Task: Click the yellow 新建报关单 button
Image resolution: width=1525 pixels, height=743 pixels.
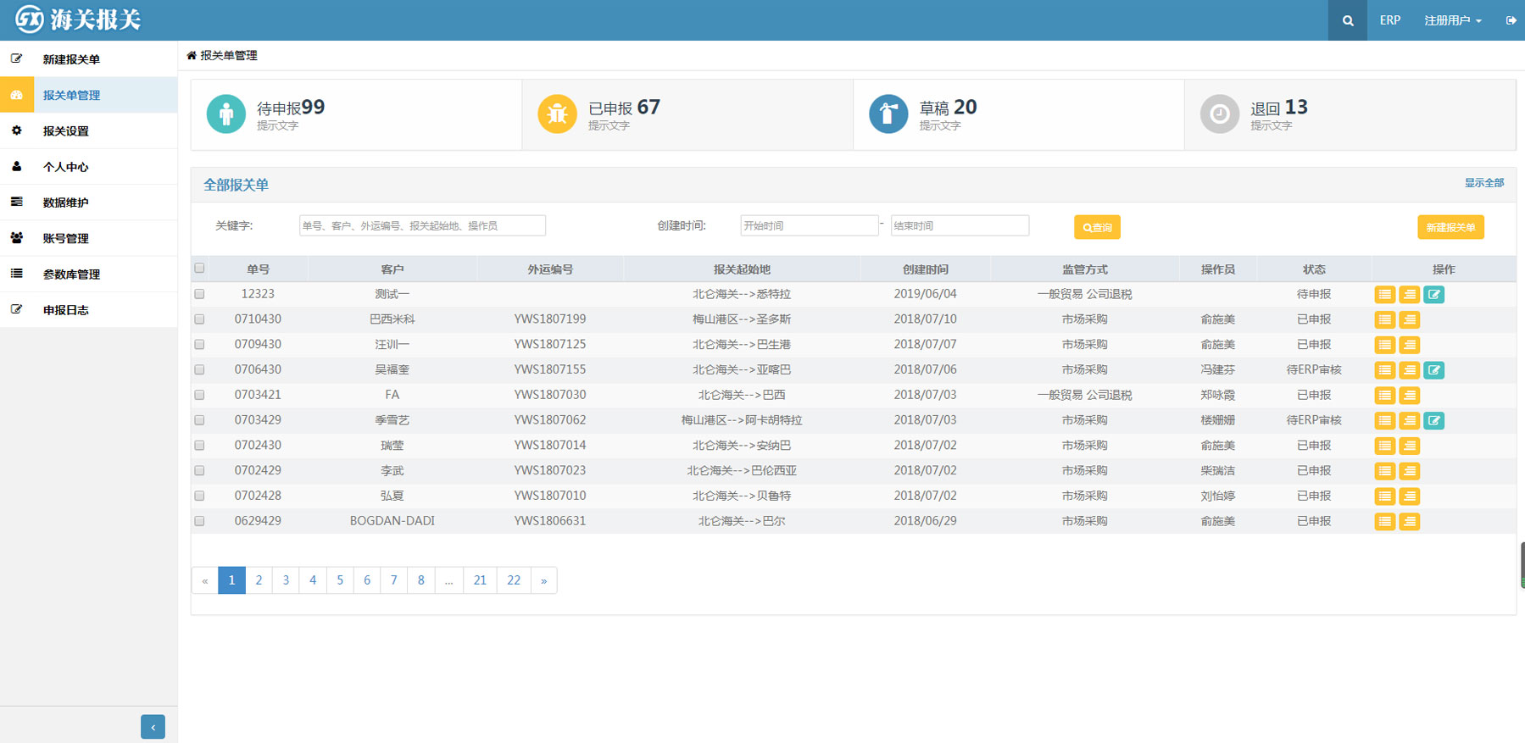Action: (x=1450, y=227)
